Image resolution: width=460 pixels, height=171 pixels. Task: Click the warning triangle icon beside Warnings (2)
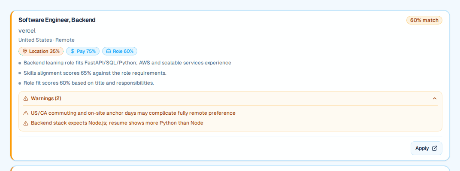[26, 98]
